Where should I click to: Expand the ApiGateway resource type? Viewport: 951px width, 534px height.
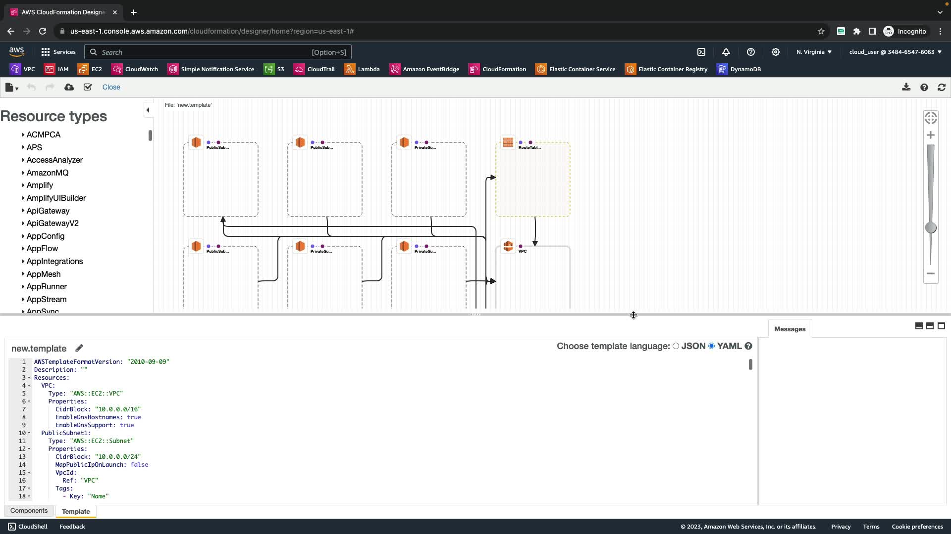48,211
